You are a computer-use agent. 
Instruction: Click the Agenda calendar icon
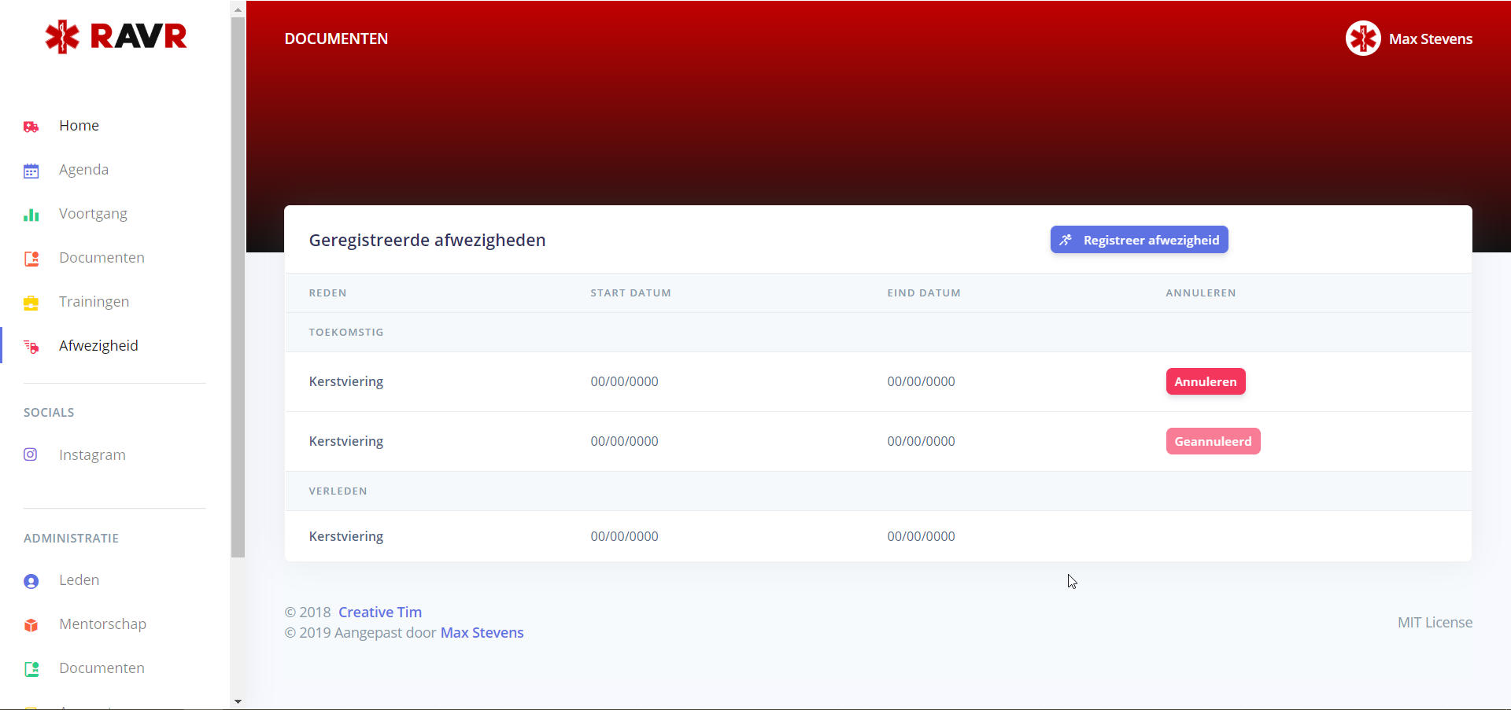click(31, 171)
